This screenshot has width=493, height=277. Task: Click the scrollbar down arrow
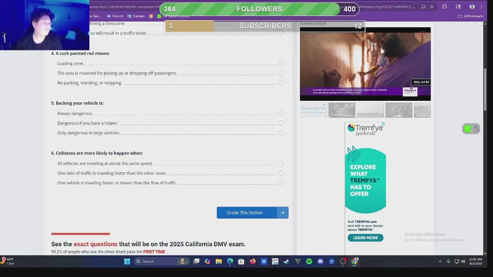[485, 253]
